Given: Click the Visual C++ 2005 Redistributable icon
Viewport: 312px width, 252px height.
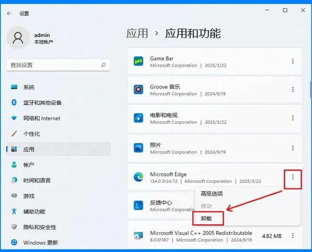Looking at the screenshot, I should click(x=139, y=236).
